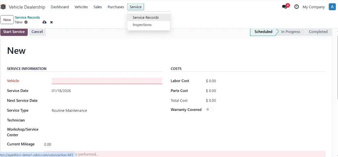Click the service performed description field
The width and height of the screenshot is (338, 157).
coord(185,154)
